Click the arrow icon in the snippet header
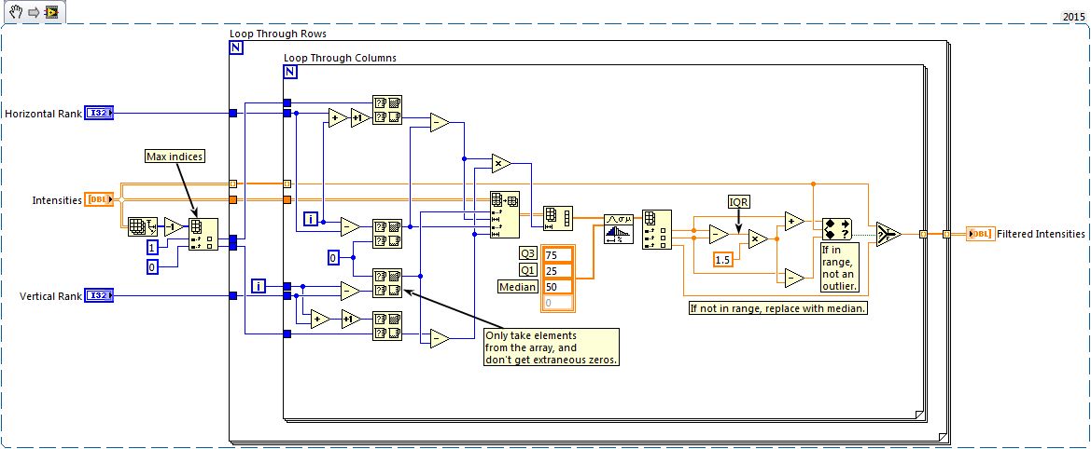Screen dimensions: 1091x449 click(x=35, y=12)
